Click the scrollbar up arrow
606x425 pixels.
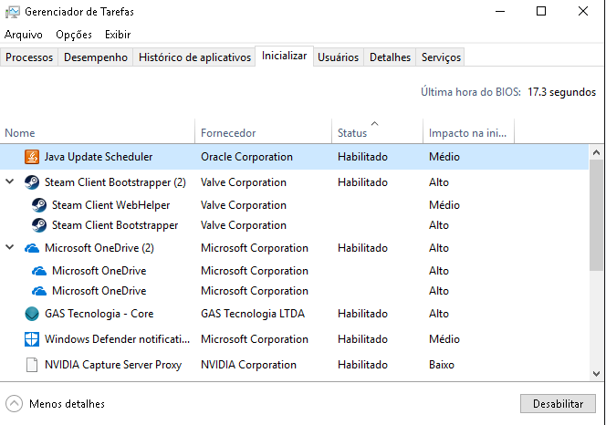(596, 152)
